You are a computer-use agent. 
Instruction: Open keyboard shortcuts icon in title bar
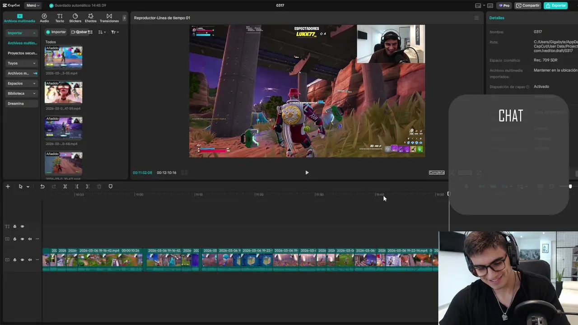(490, 5)
